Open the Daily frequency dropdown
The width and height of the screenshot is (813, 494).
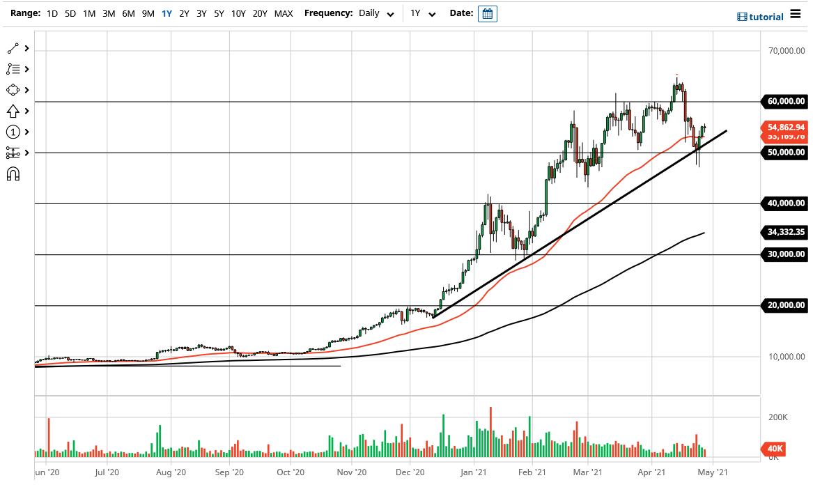374,13
